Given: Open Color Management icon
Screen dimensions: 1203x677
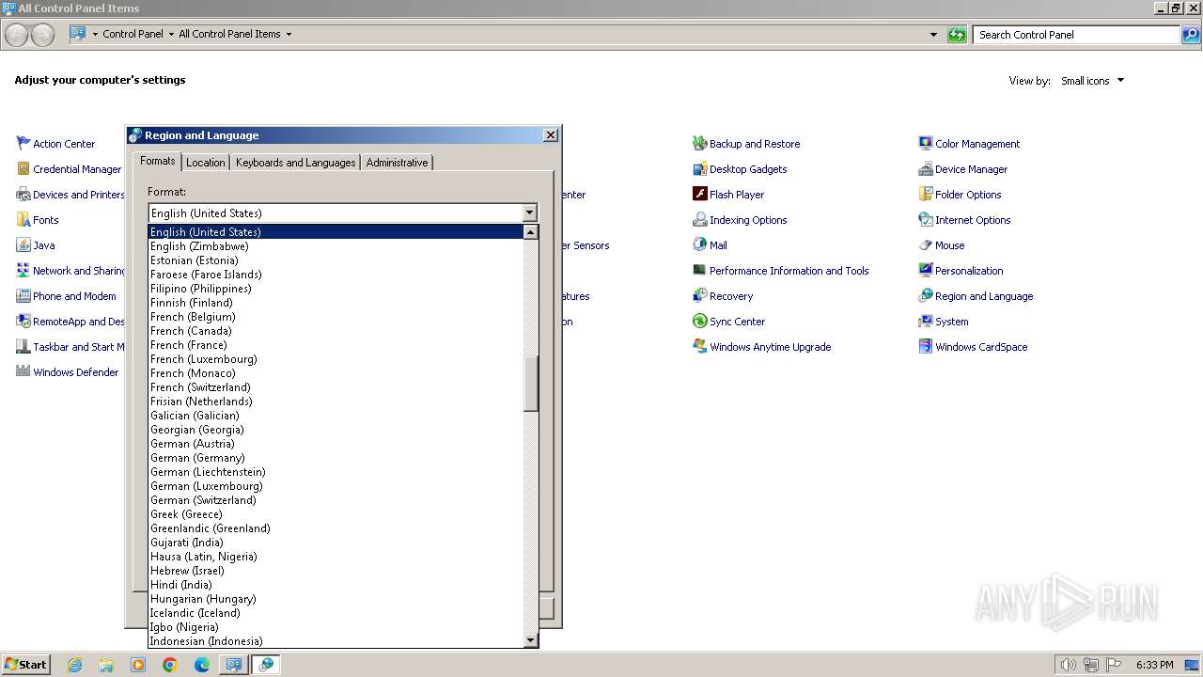Looking at the screenshot, I should click(x=926, y=144).
